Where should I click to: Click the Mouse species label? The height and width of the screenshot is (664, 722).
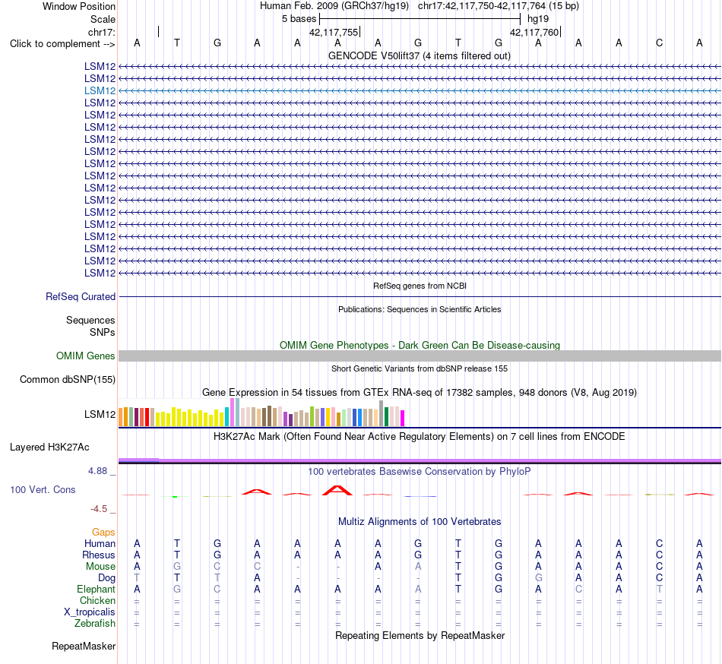pyautogui.click(x=100, y=567)
